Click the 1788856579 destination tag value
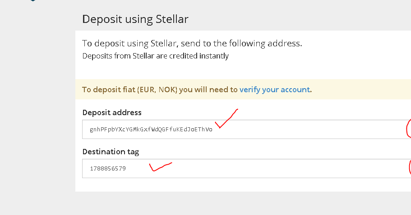This screenshot has height=215, width=411. (108, 169)
